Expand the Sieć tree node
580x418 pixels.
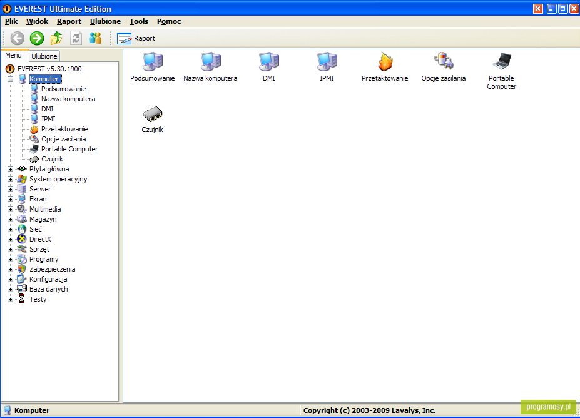pos(11,230)
